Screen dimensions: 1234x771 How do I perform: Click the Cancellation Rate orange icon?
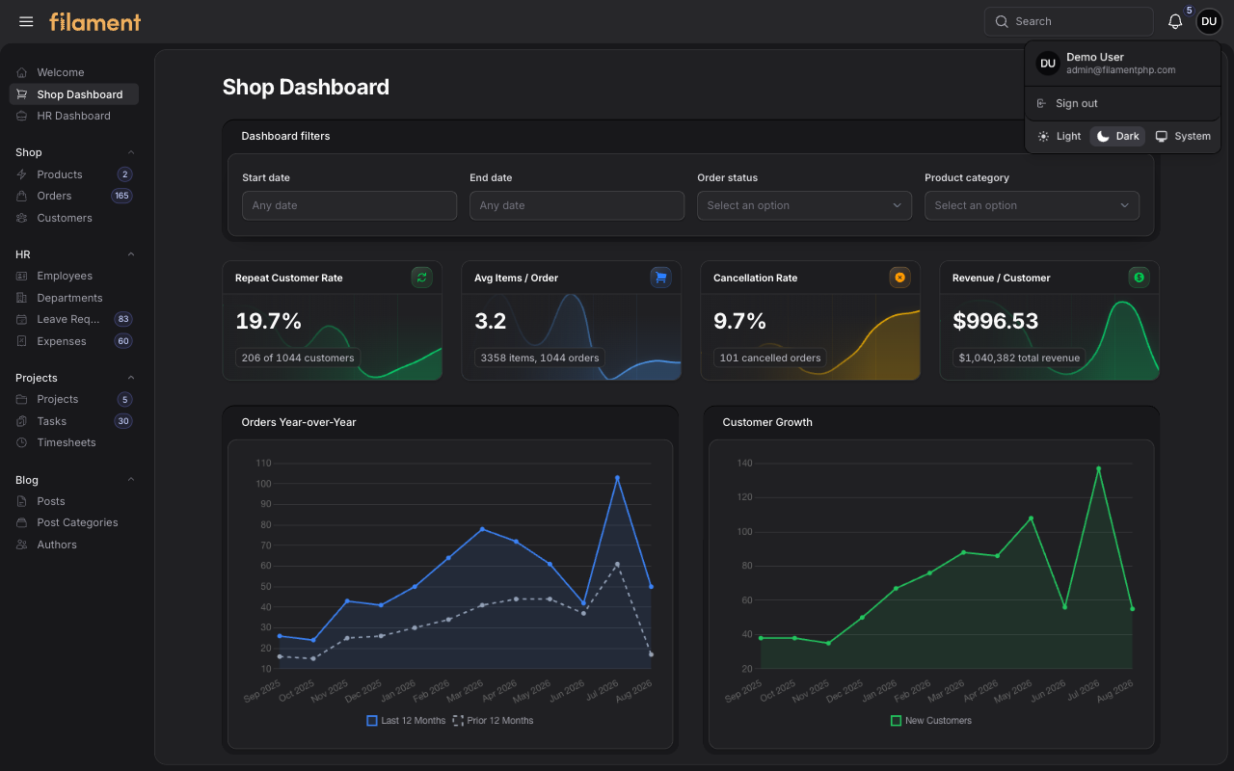coord(899,278)
